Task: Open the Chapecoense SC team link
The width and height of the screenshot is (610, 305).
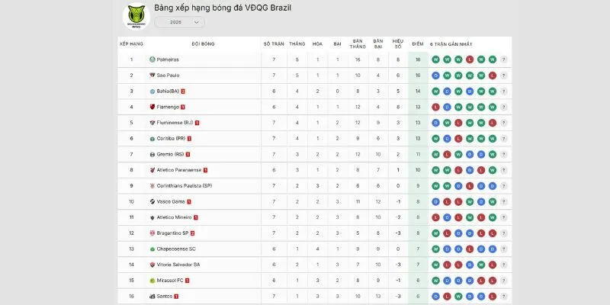Action: click(175, 249)
